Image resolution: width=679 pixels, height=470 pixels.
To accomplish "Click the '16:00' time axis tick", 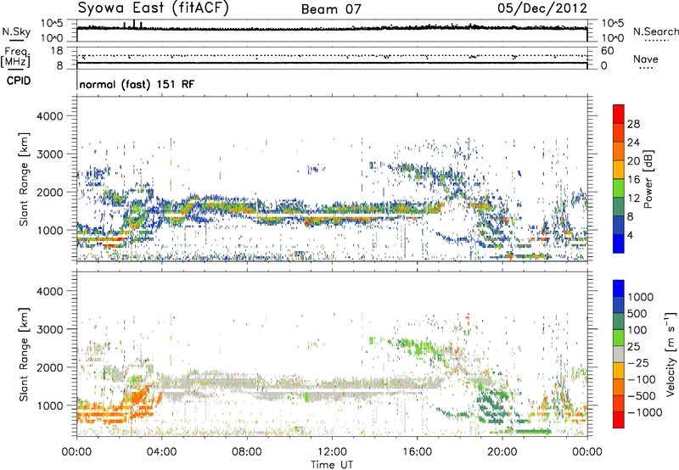I will (417, 452).
